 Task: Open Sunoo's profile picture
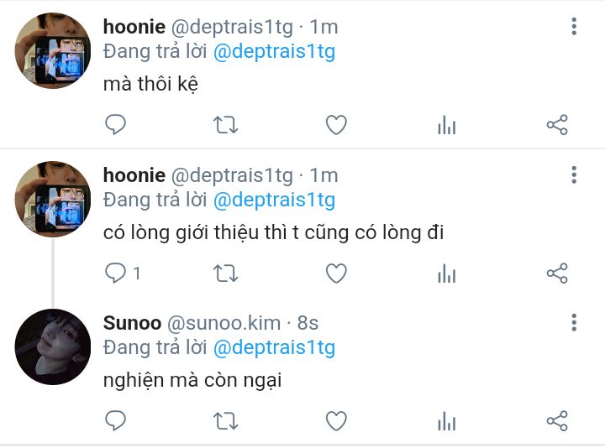(53, 346)
